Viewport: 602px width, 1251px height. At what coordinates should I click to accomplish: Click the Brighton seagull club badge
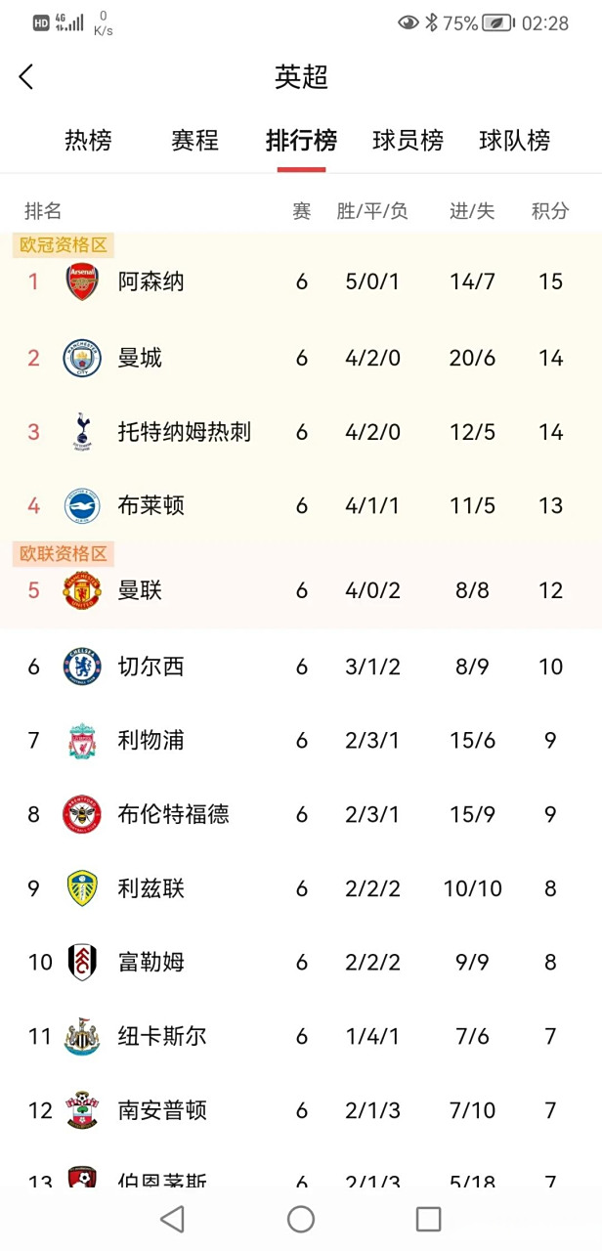[83, 505]
